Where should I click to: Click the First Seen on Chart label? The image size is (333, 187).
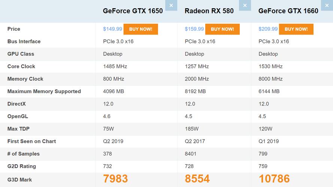(x=31, y=141)
